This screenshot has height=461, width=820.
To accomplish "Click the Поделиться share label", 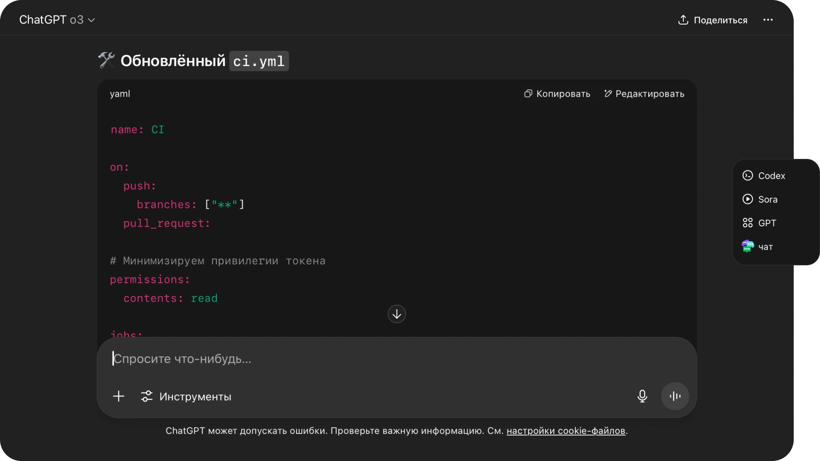I will 720,20.
